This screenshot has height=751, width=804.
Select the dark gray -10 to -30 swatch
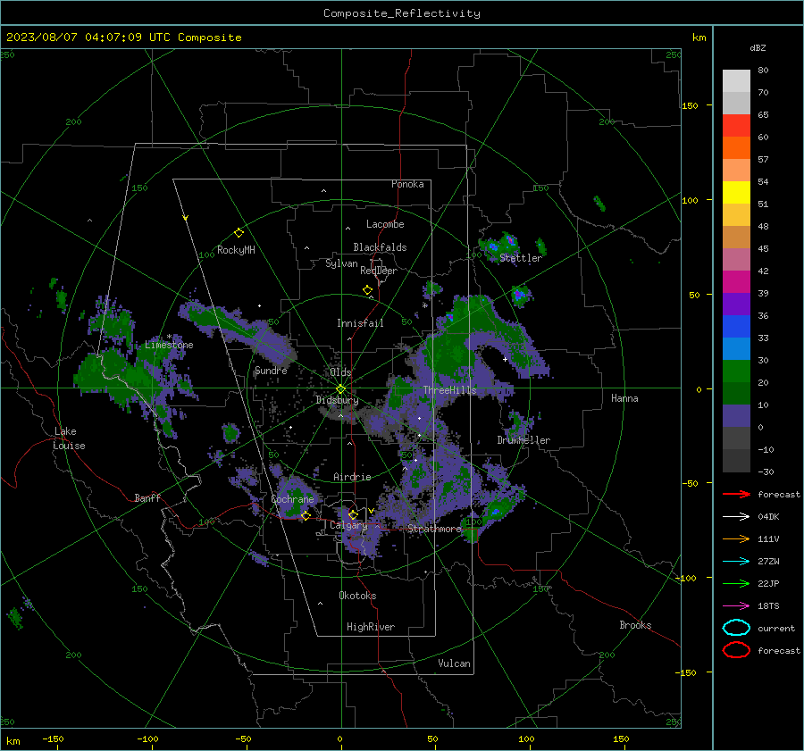[736, 460]
